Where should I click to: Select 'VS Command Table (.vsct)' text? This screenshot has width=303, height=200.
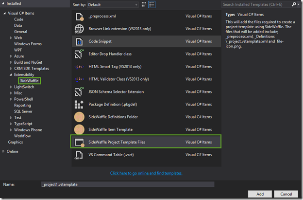pyautogui.click(x=111, y=155)
